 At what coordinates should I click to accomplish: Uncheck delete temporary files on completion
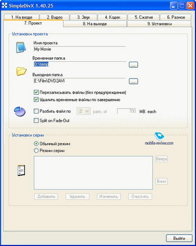click(36, 100)
